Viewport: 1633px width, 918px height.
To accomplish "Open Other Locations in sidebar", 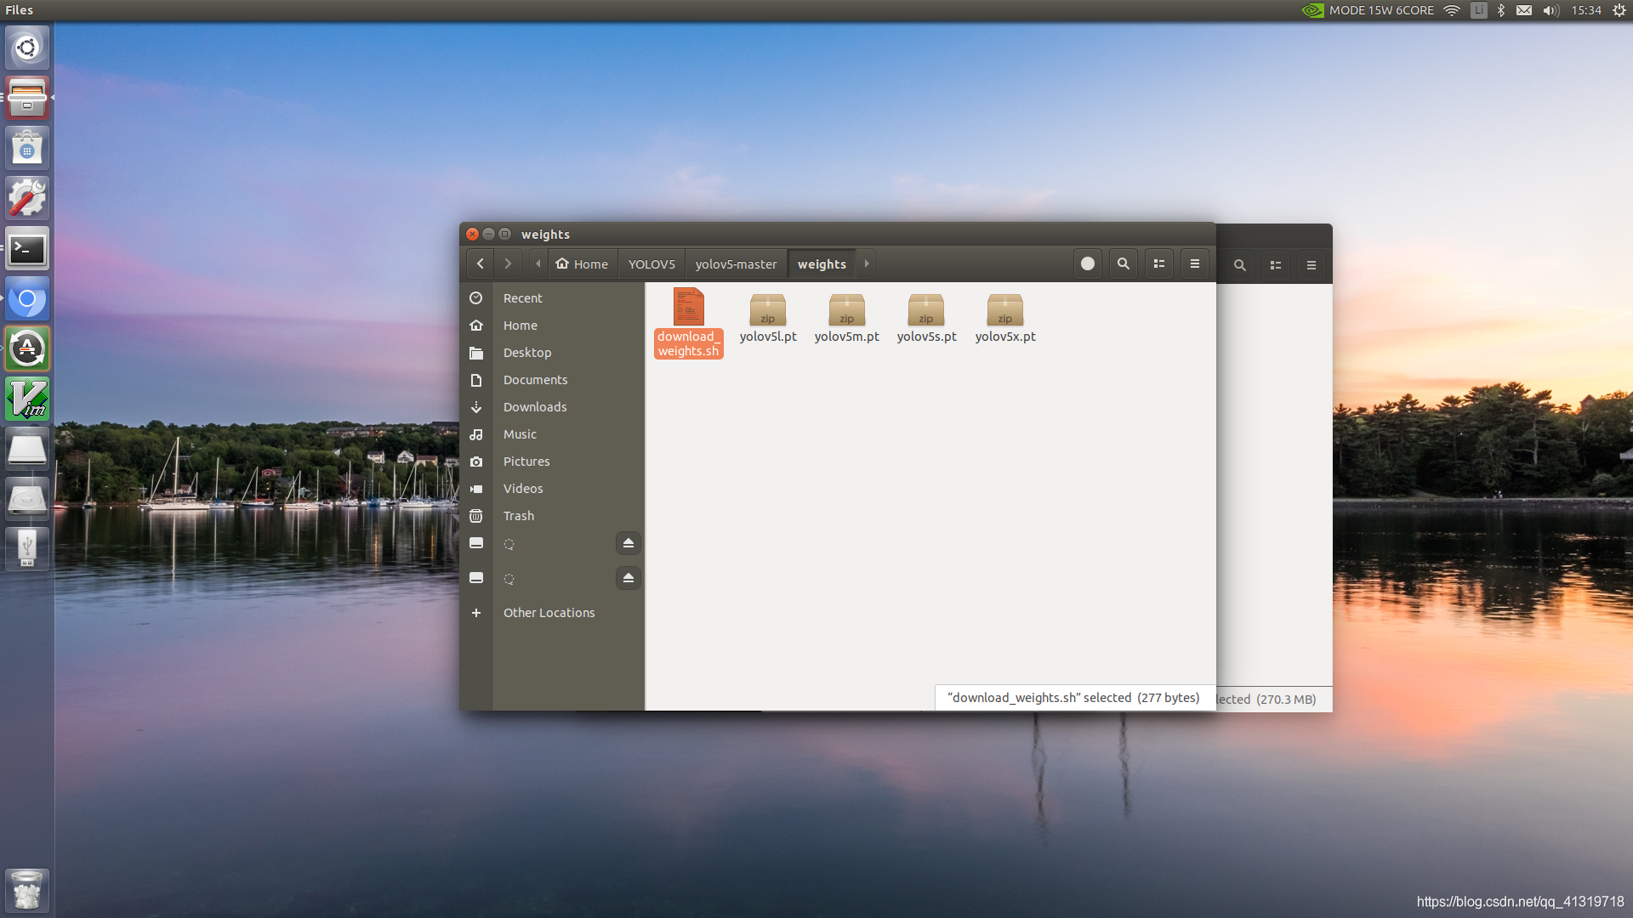I will point(549,613).
